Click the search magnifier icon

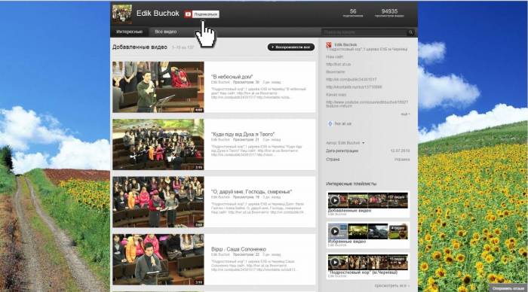tap(410, 32)
